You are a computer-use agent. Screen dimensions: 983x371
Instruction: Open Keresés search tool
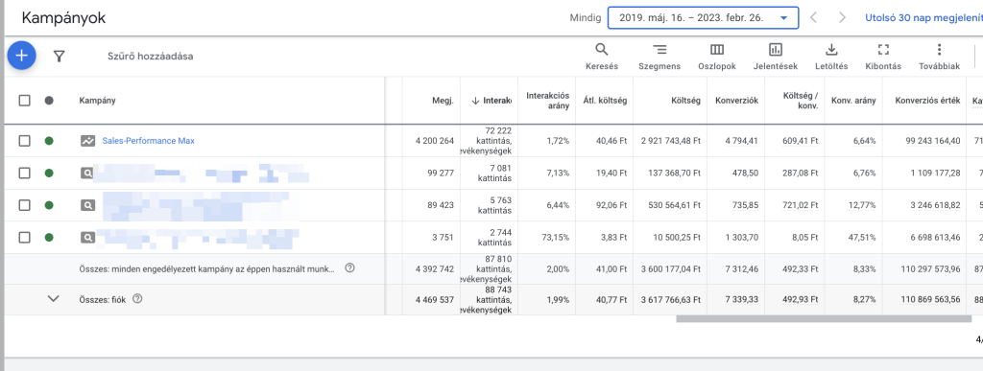point(602,57)
